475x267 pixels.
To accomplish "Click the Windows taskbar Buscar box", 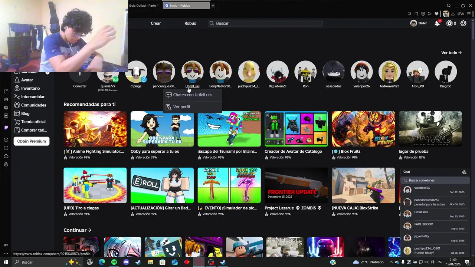I will point(47,262).
